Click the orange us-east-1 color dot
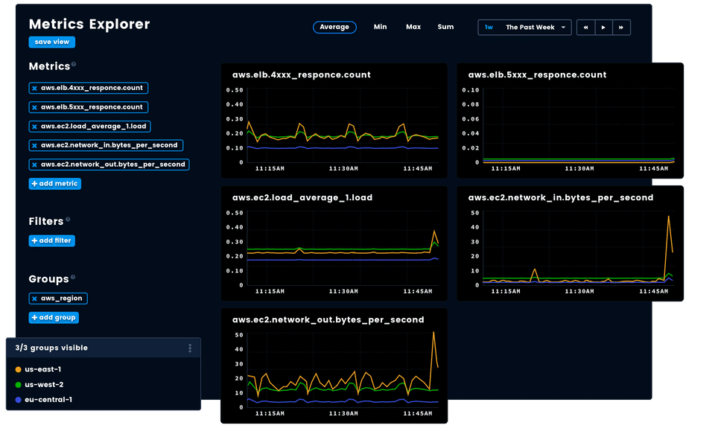The height and width of the screenshot is (434, 715). pyautogui.click(x=18, y=370)
